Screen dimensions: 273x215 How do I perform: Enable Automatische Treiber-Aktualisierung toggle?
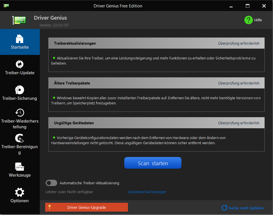51,183
